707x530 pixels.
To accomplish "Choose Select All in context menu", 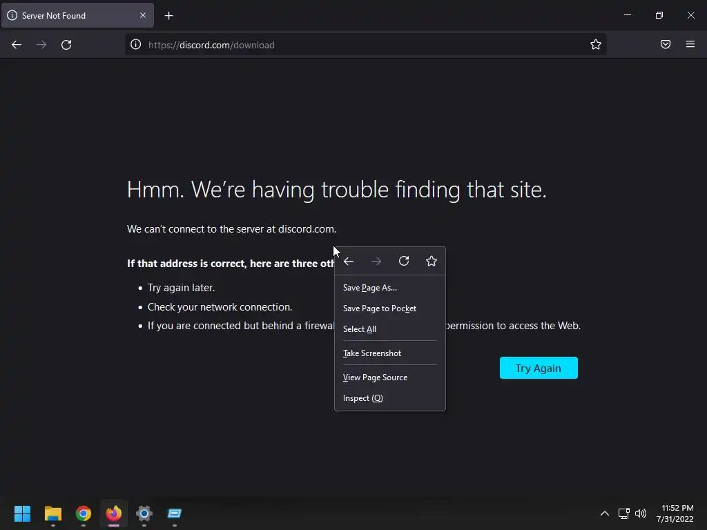I will click(390, 329).
